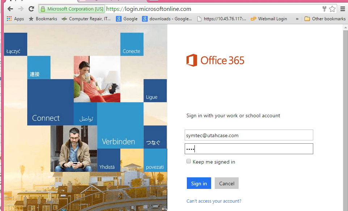The width and height of the screenshot is (348, 211).
Task: Click the povezati tile
Action: click(155, 160)
